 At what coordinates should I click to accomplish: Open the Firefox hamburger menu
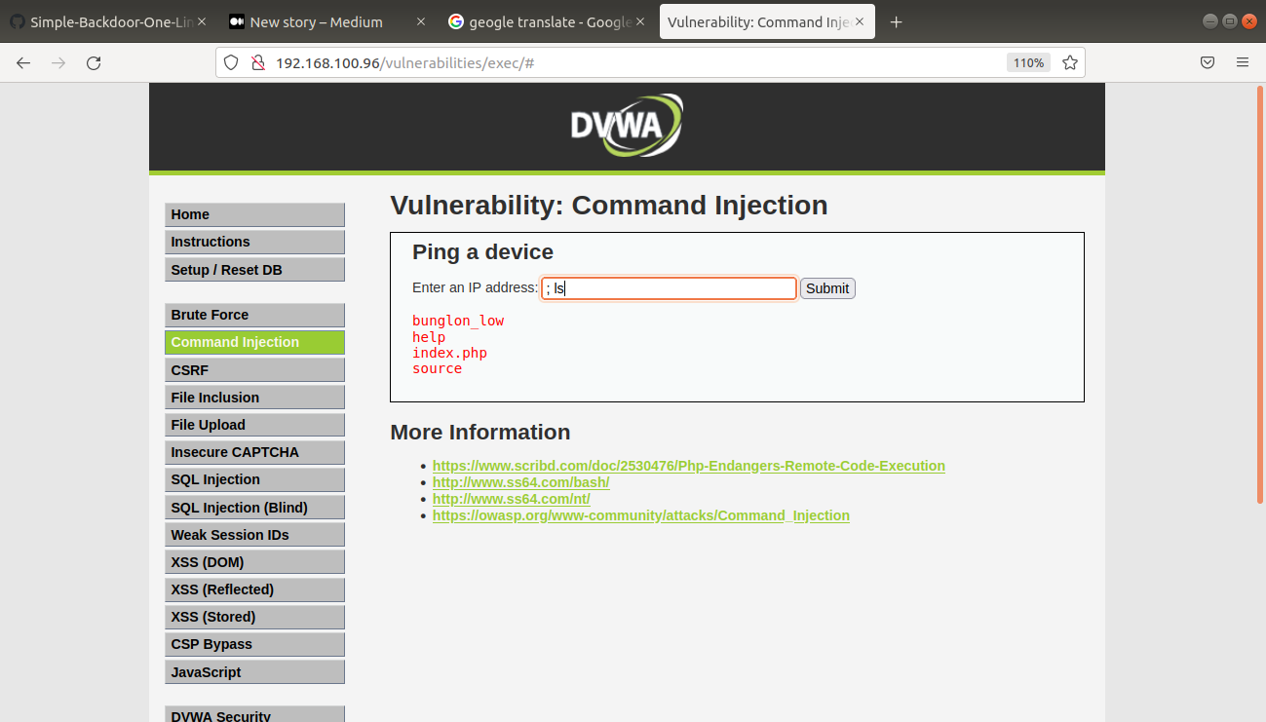pos(1242,61)
